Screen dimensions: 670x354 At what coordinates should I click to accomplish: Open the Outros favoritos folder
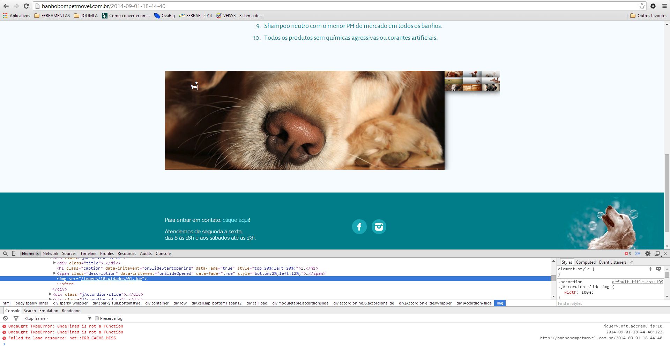point(649,16)
